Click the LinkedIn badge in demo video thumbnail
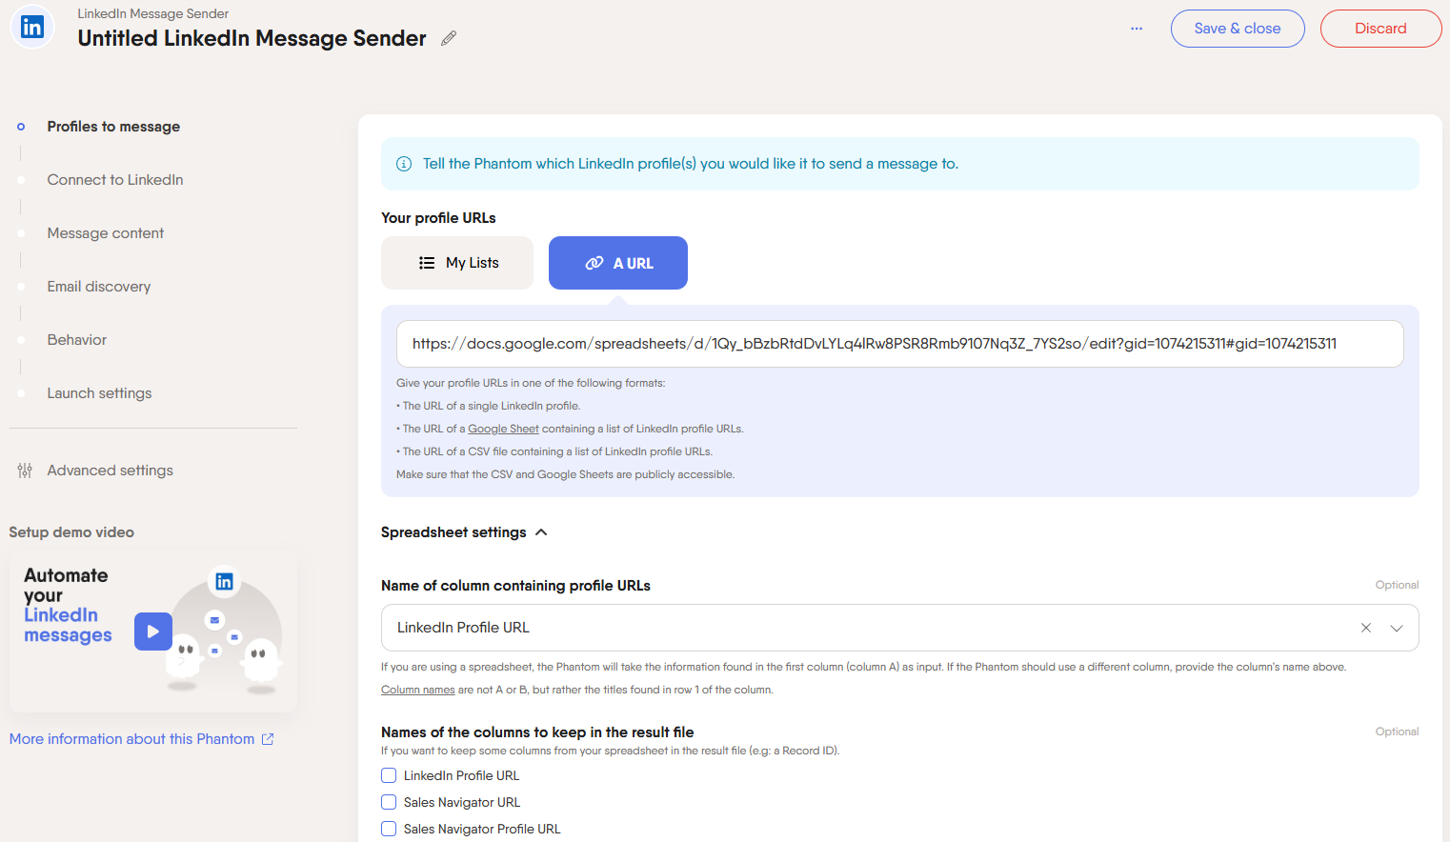The image size is (1450, 842). click(x=224, y=581)
